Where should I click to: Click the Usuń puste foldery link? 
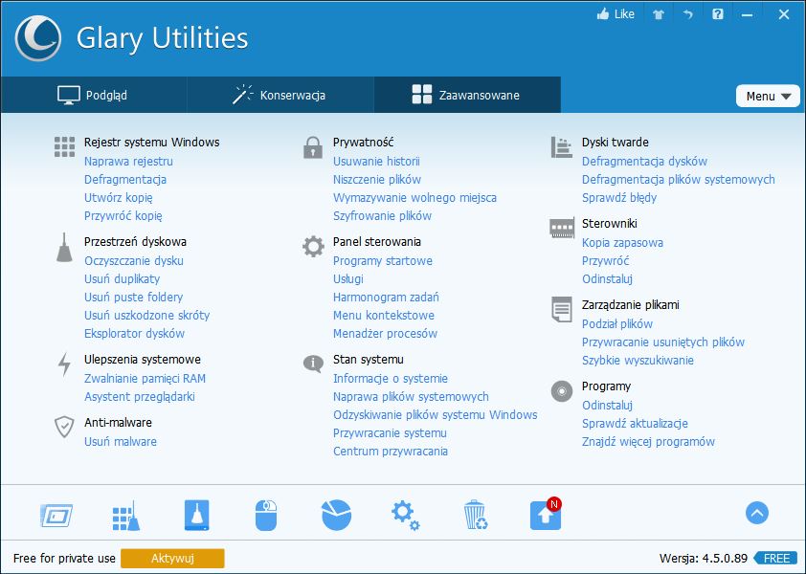134,297
